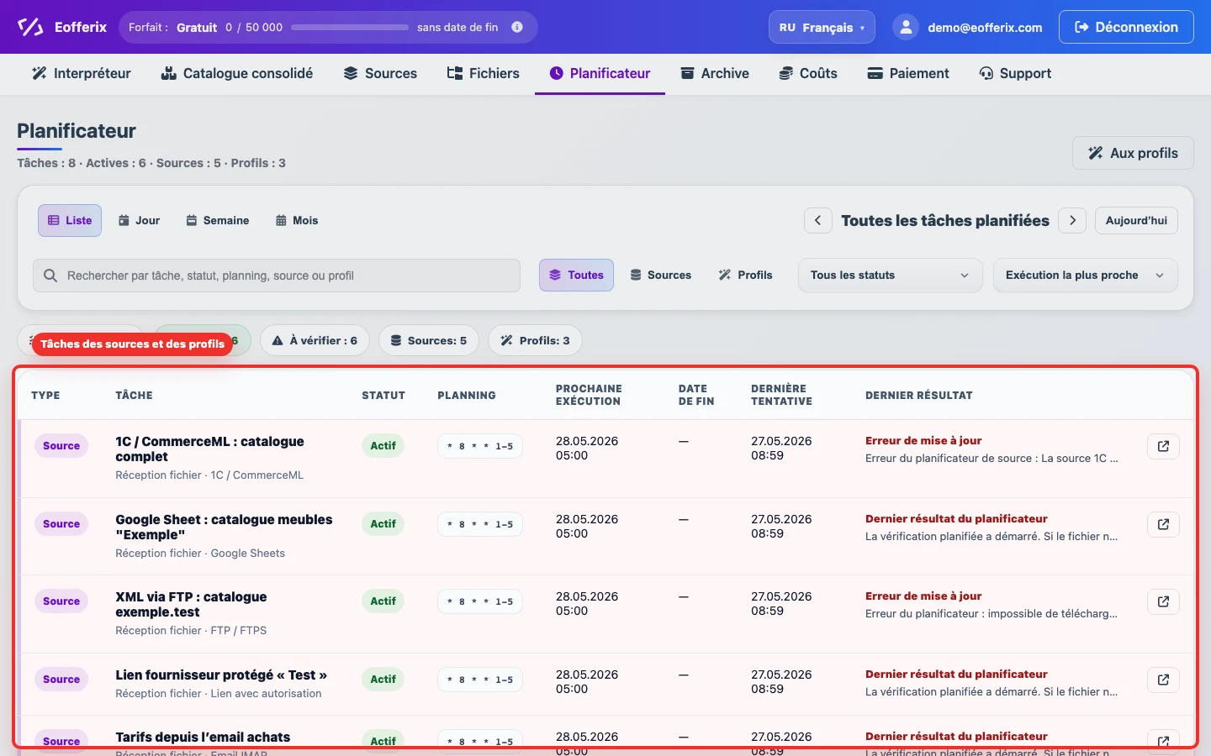Expand the Exécution la plus proche sort dropdown
The height and width of the screenshot is (756, 1211).
coord(1085,275)
